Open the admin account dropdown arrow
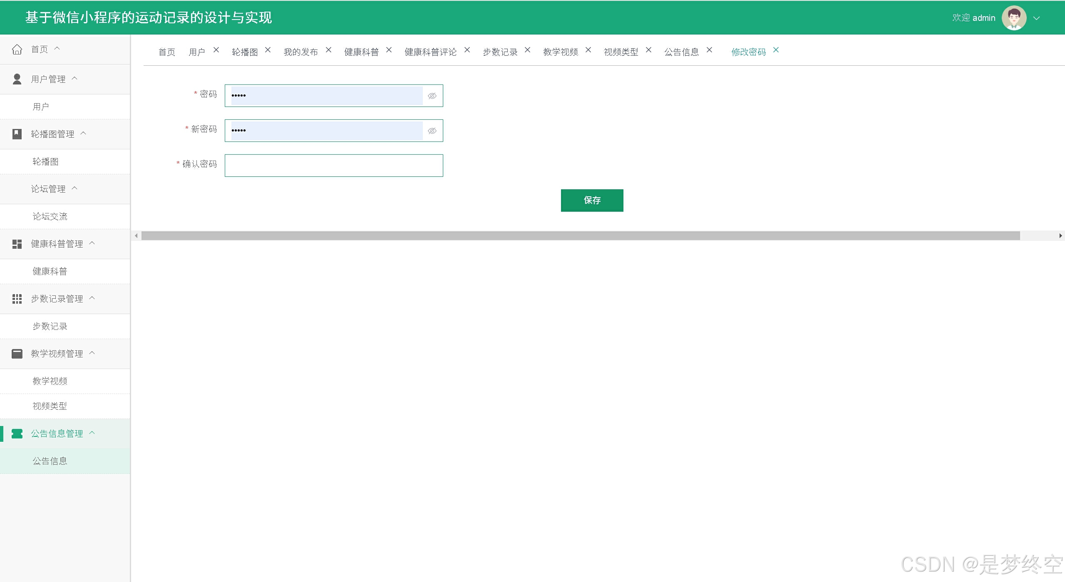 coord(1037,18)
